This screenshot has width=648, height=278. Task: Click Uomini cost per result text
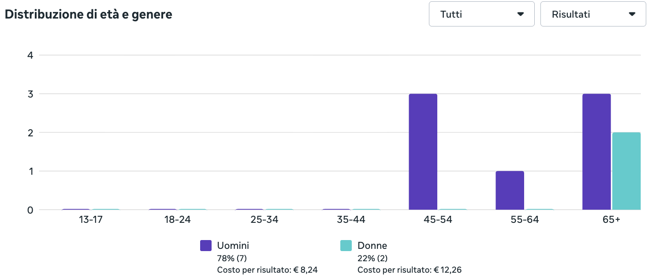coord(267,270)
